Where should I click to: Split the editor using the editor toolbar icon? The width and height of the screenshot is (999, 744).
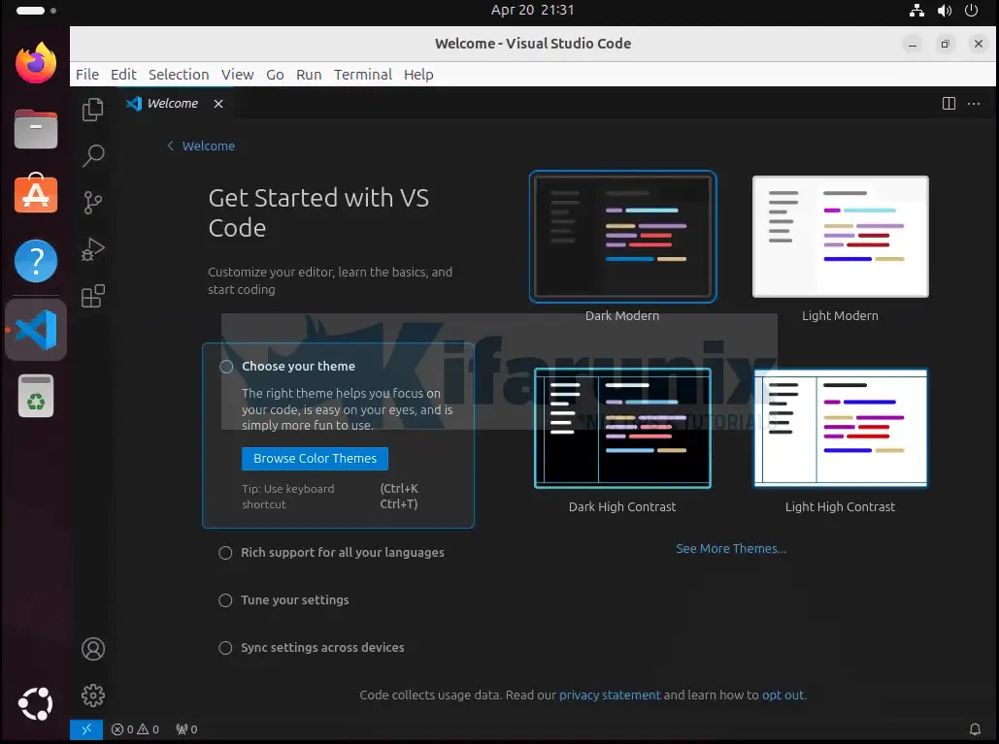point(949,103)
